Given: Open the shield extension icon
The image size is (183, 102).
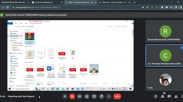Looking at the screenshot, I should pyautogui.click(x=162, y=7).
